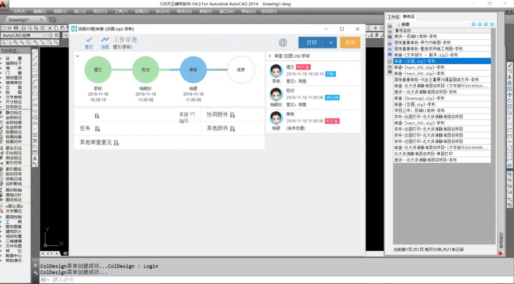This screenshot has width=514, height=284.
Task: Click the green 核对 workflow node
Action: click(145, 69)
